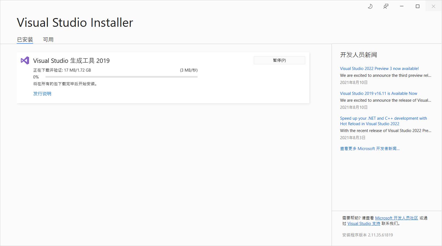Screen dimensions: 442x246
Task: Toggle dark theme with the moon icon
Action: point(370,6)
